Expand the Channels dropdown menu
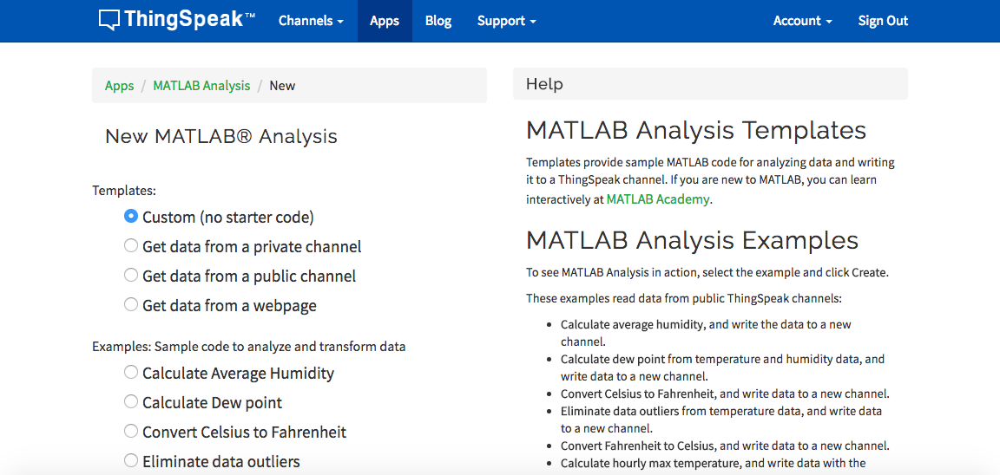 [311, 21]
